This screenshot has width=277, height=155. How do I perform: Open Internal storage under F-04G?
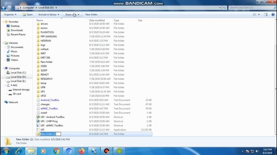(x=21, y=90)
